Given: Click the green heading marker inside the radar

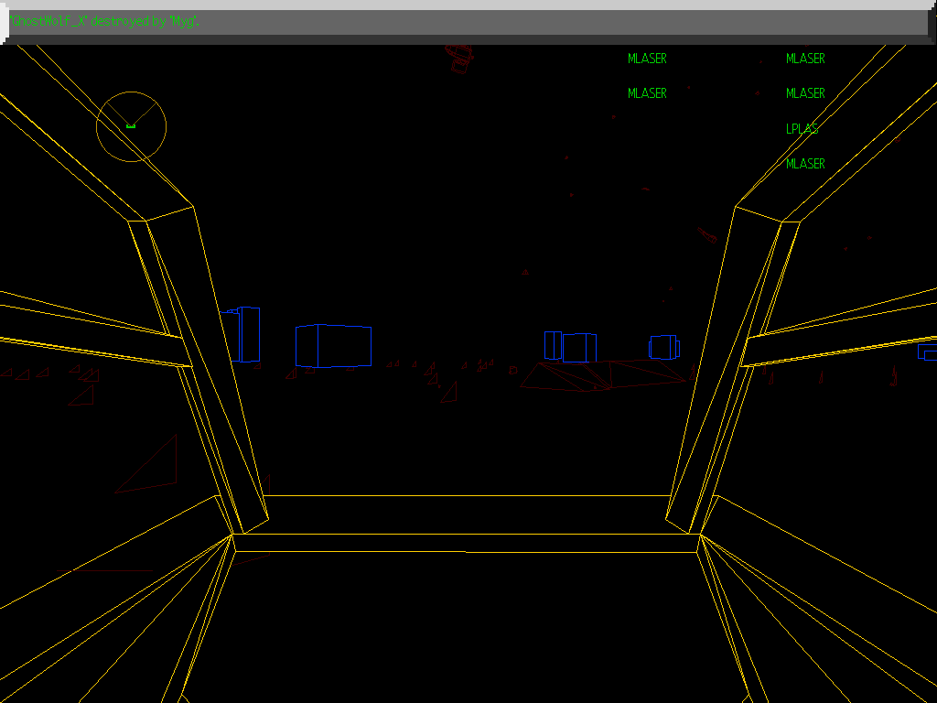Looking at the screenshot, I should coord(131,125).
